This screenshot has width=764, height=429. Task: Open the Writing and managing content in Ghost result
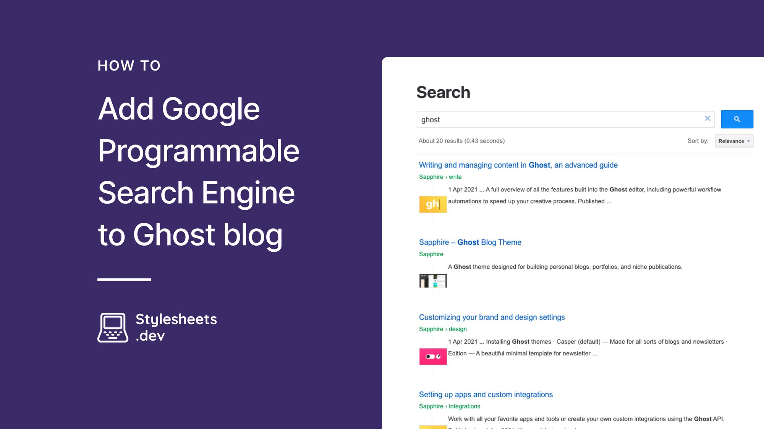518,165
